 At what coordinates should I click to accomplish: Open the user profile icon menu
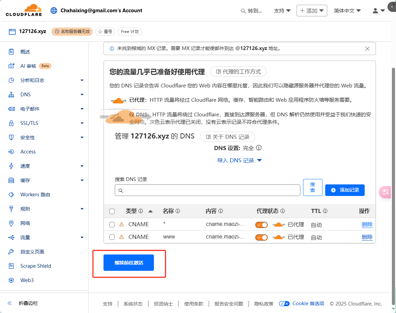pyautogui.click(x=379, y=11)
